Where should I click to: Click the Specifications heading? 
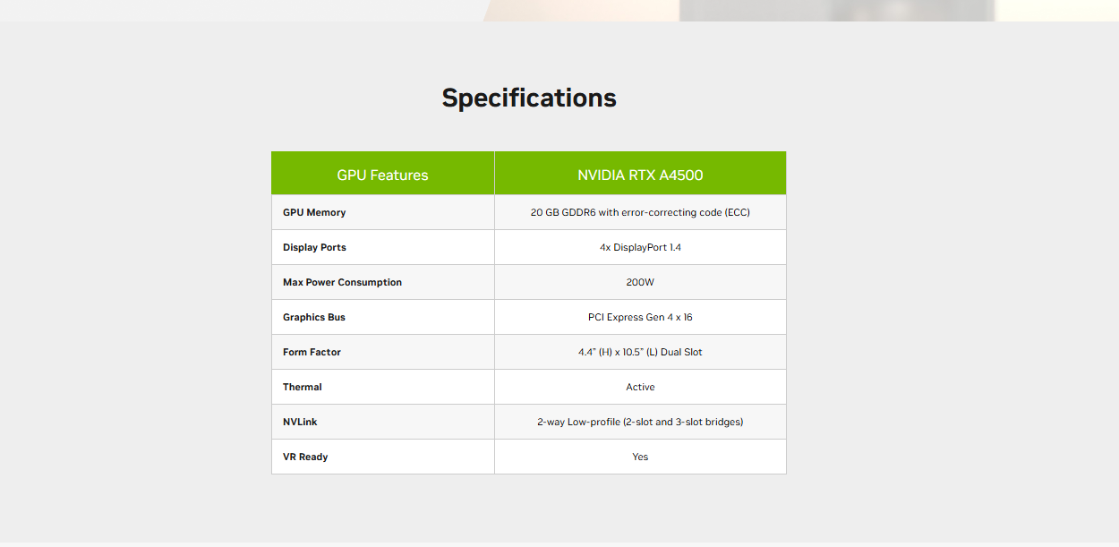529,98
